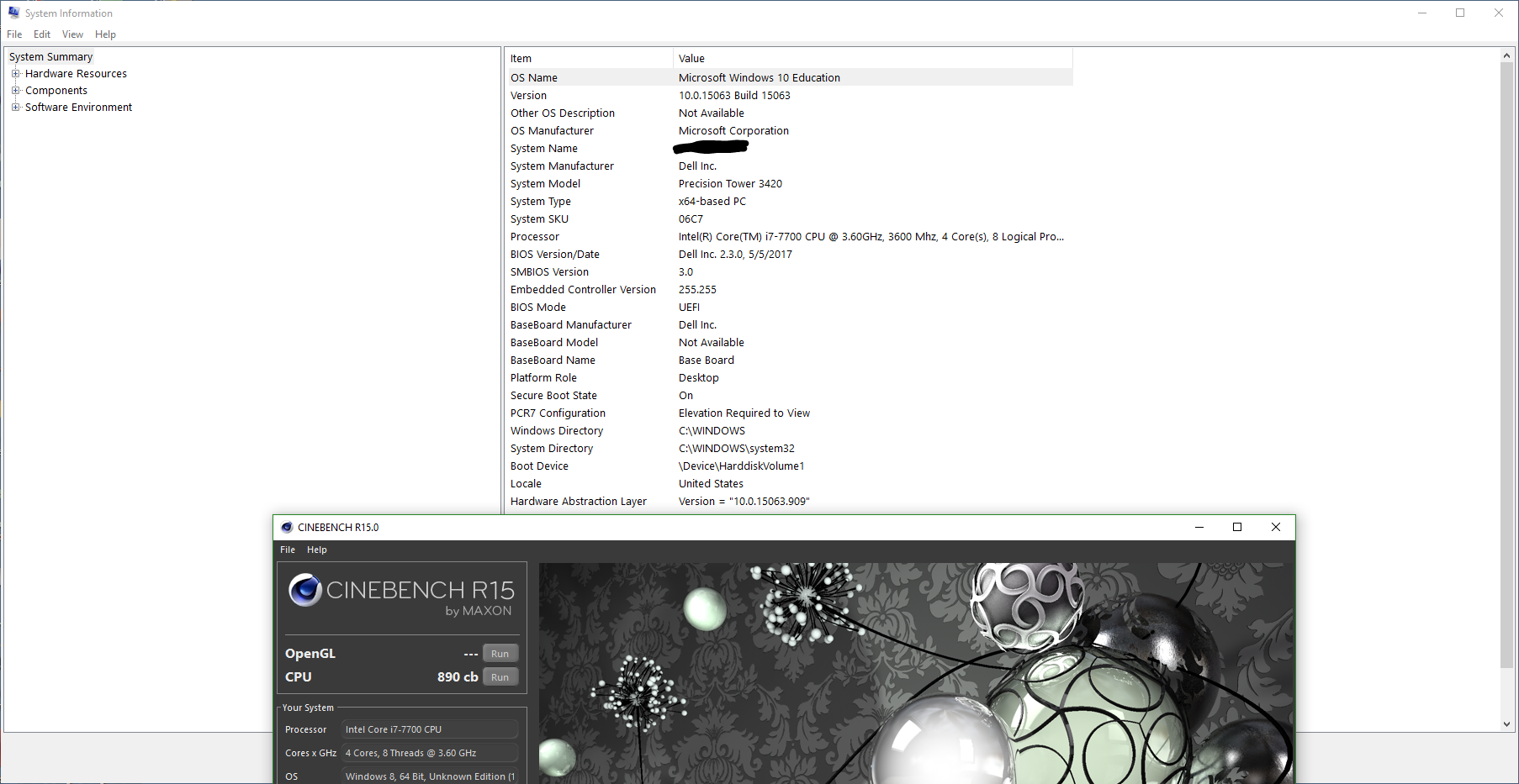Click the System Information title bar icon
This screenshot has width=1519, height=784.
[13, 13]
